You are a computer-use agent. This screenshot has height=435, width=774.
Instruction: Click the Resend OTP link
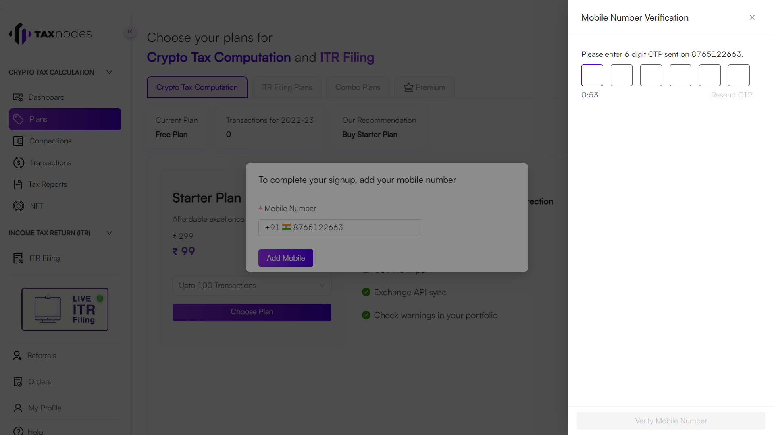pyautogui.click(x=732, y=95)
